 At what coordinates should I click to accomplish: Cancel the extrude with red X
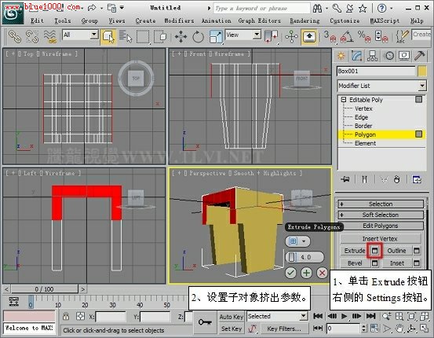[x=322, y=273]
